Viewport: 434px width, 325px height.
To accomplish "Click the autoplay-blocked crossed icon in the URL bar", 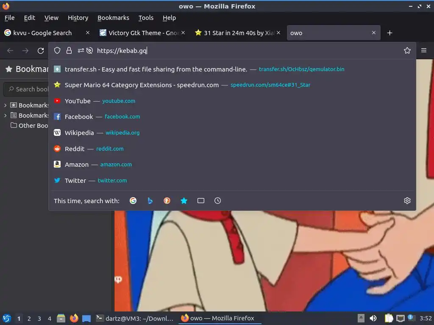I will (x=89, y=51).
